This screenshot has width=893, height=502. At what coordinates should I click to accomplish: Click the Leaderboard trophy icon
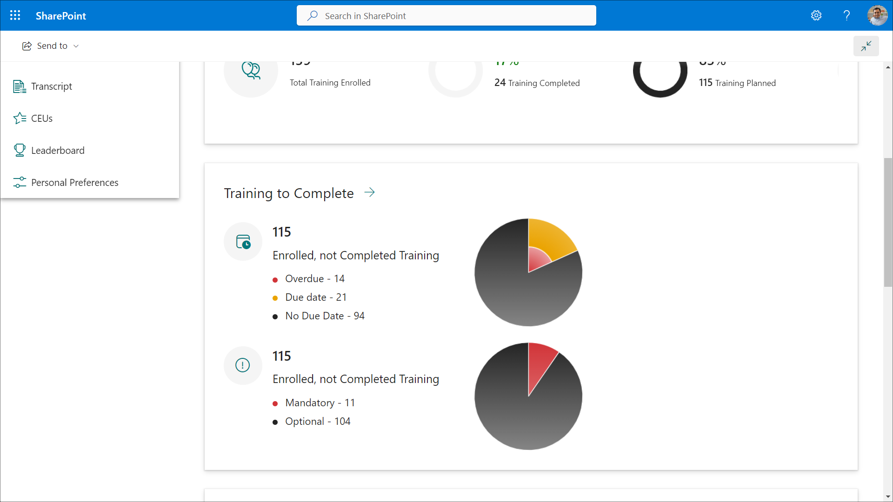[x=20, y=150]
